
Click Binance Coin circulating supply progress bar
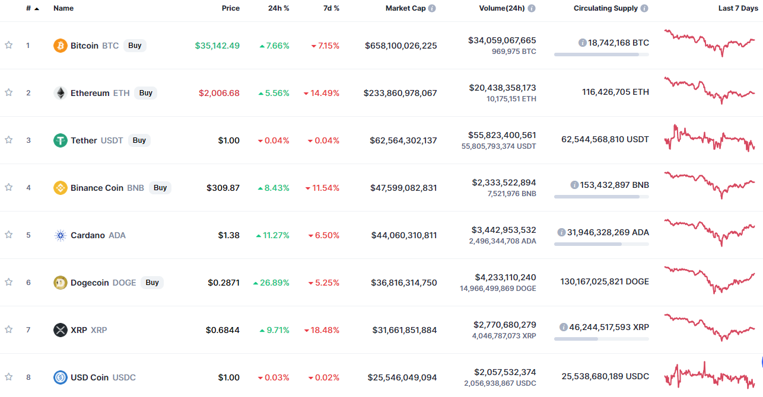click(602, 197)
